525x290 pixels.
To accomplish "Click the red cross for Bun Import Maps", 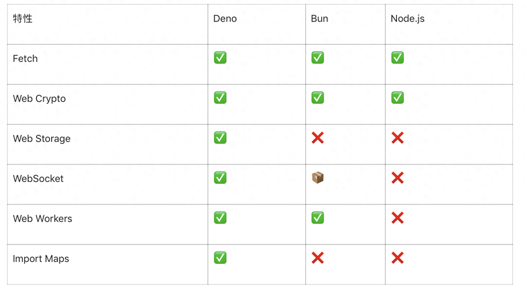I will [318, 258].
